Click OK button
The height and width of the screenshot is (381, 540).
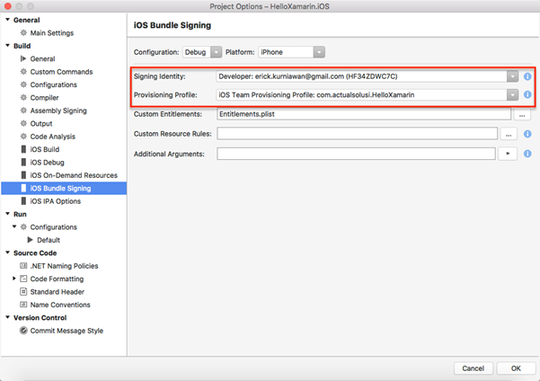516,368
